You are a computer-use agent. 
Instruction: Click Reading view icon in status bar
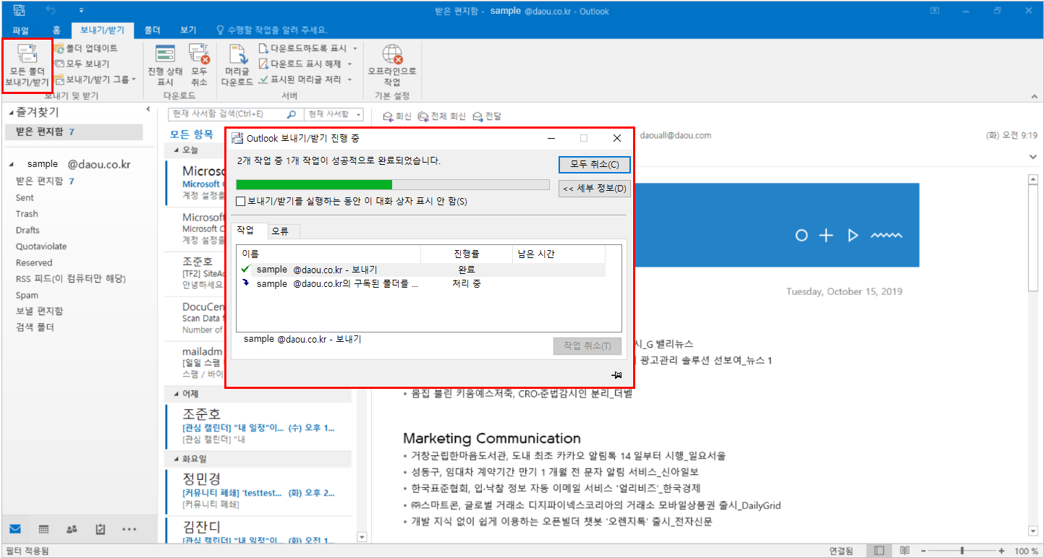coord(904,551)
